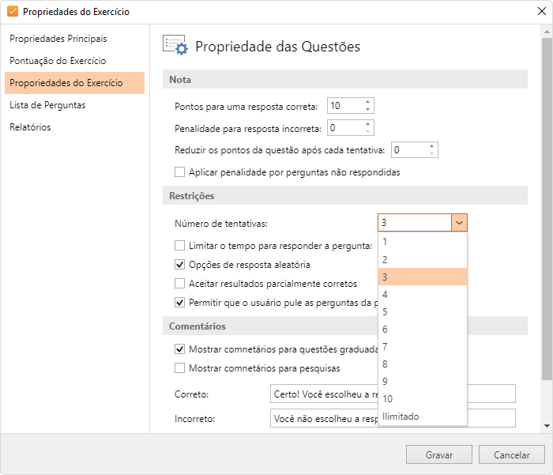Enable penalty for unanswered questions
Screen dimensions: 553x475
pos(179,172)
